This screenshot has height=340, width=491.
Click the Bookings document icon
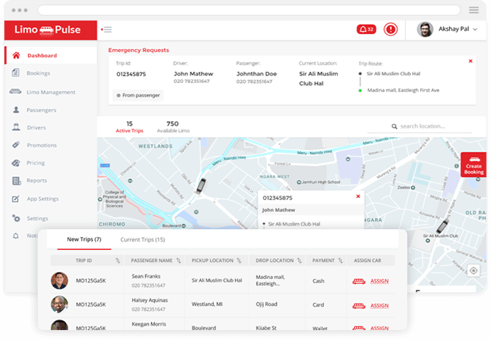click(16, 72)
